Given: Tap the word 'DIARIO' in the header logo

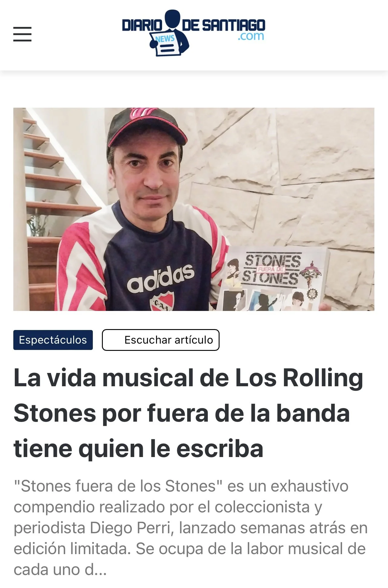Looking at the screenshot, I should [142, 25].
